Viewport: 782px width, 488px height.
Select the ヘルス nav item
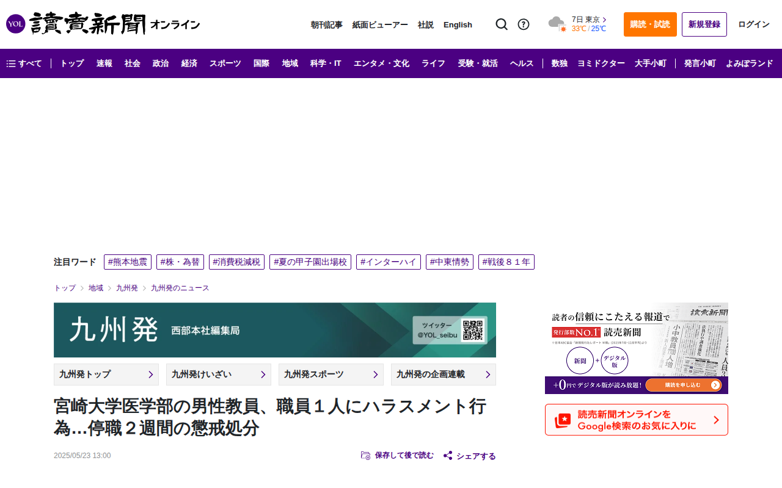522,63
